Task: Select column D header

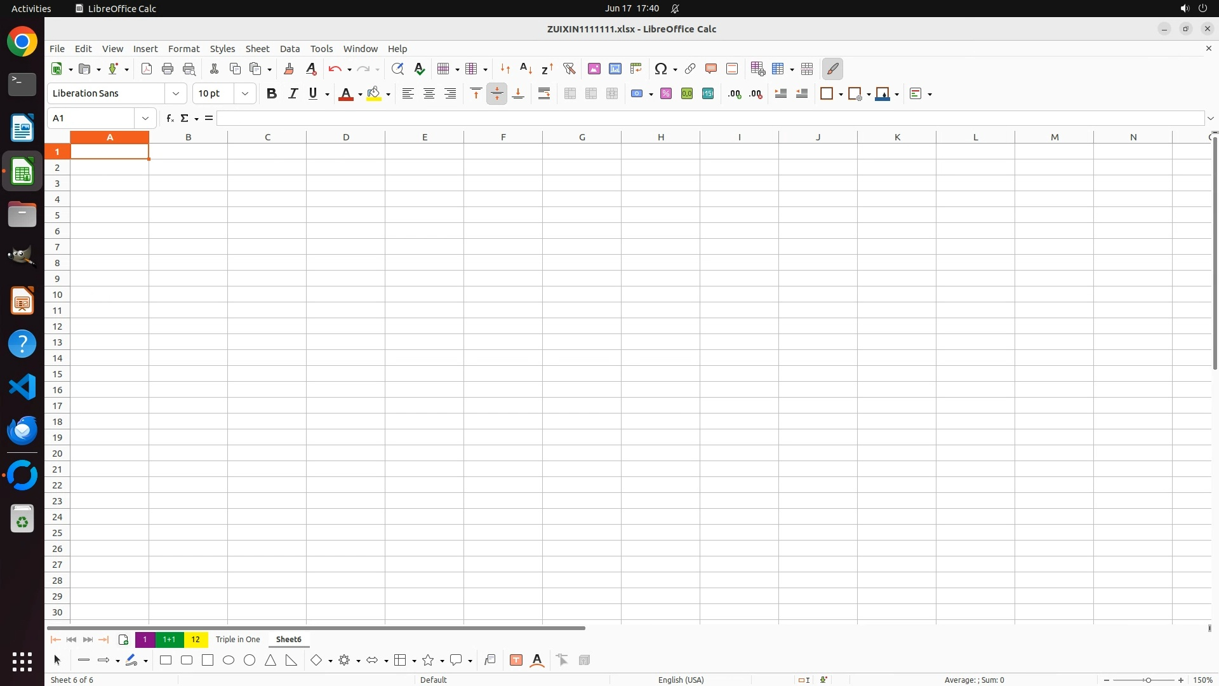Action: (x=346, y=137)
